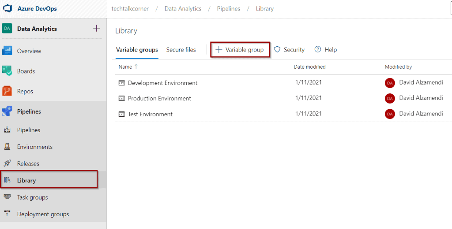Open the Production Environment variable group
This screenshot has width=452, height=229.
tap(159, 98)
